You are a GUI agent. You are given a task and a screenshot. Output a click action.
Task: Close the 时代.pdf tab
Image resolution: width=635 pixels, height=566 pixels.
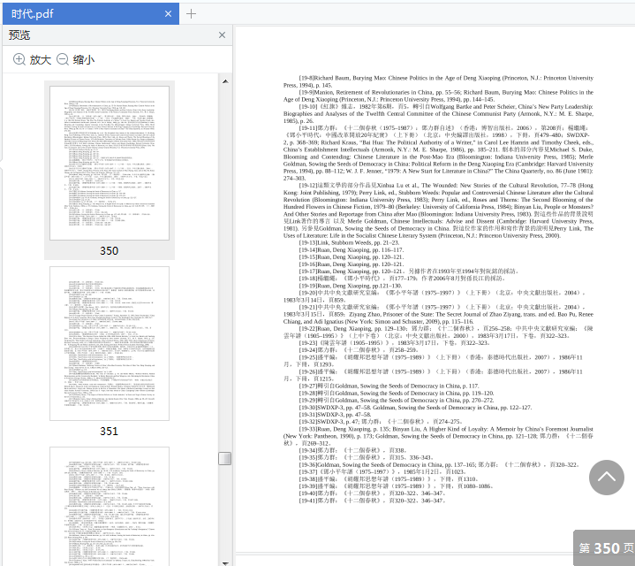168,14
